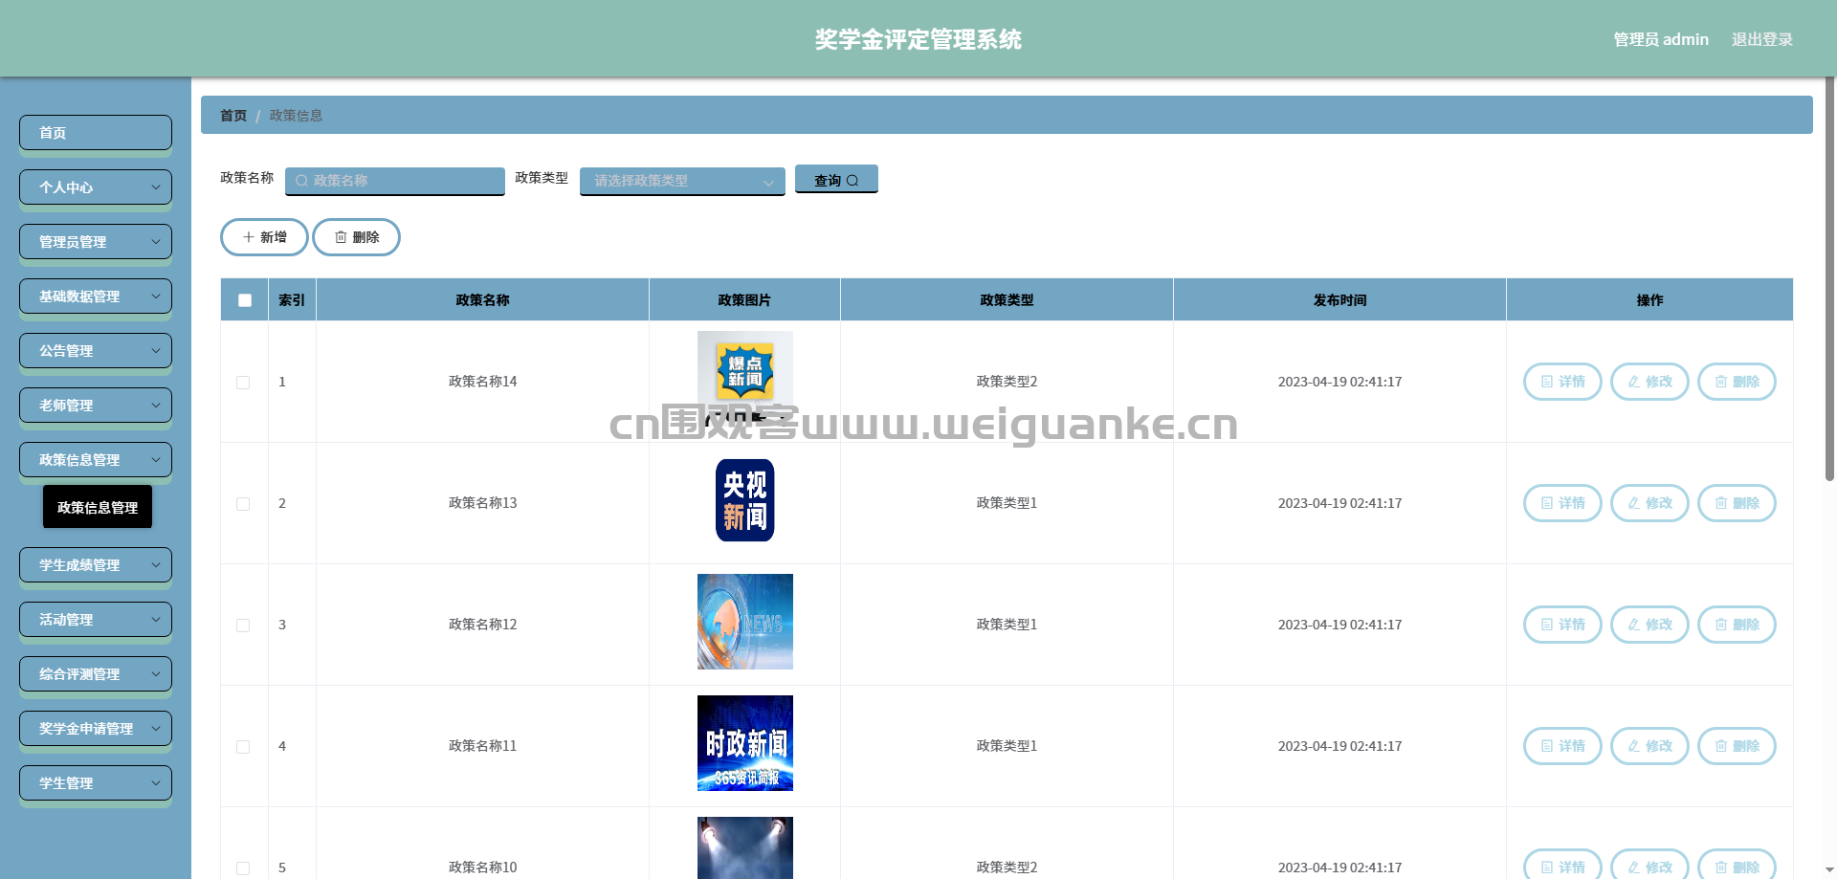Click the 操作 column header

[1649, 300]
